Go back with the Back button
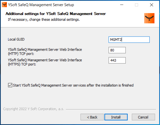The width and height of the screenshot is (160, 125). point(92,117)
